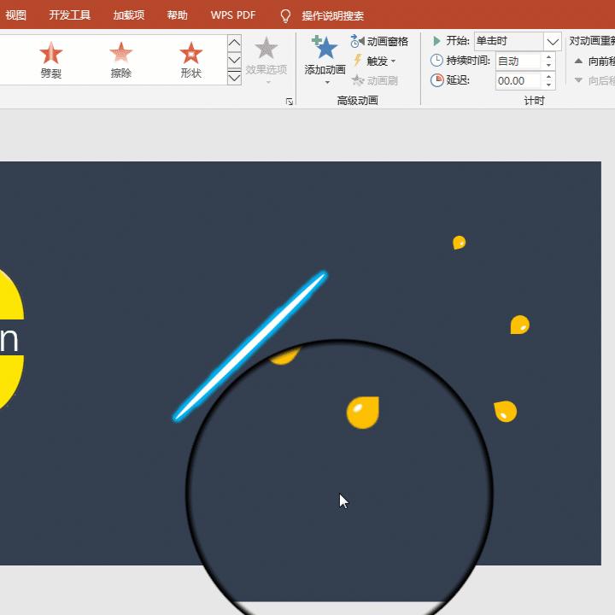
Task: Select the large yellow droplet in circle
Action: click(363, 413)
